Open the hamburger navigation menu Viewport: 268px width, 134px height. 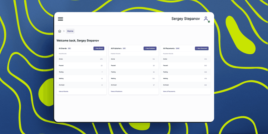(60, 19)
